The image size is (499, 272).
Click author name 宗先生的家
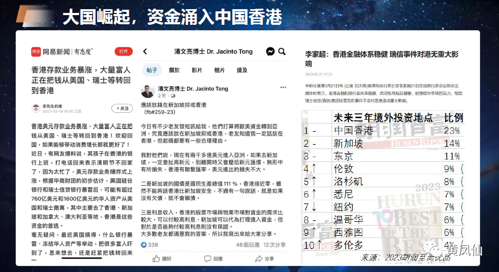pyautogui.click(x=52, y=106)
